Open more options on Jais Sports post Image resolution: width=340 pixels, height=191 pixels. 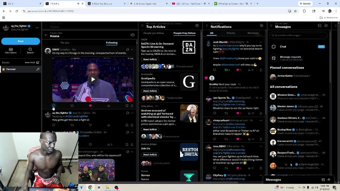click(261, 98)
